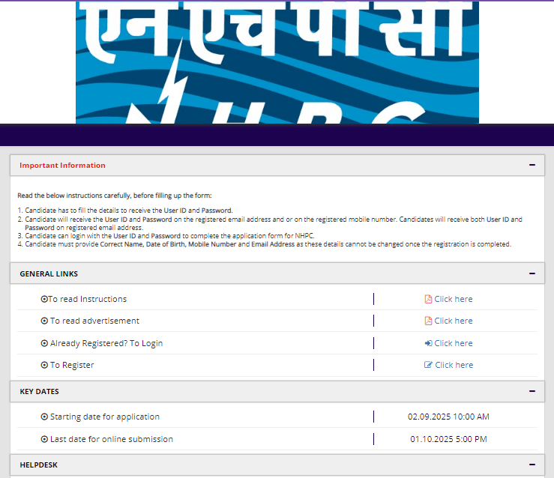Viewport: 554px width, 478px height.
Task: Collapse the HELPDESK section
Action: 532,465
